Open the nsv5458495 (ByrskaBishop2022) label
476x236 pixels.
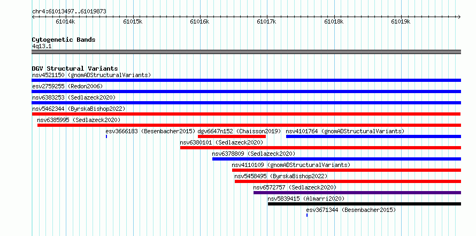pyautogui.click(x=281, y=176)
